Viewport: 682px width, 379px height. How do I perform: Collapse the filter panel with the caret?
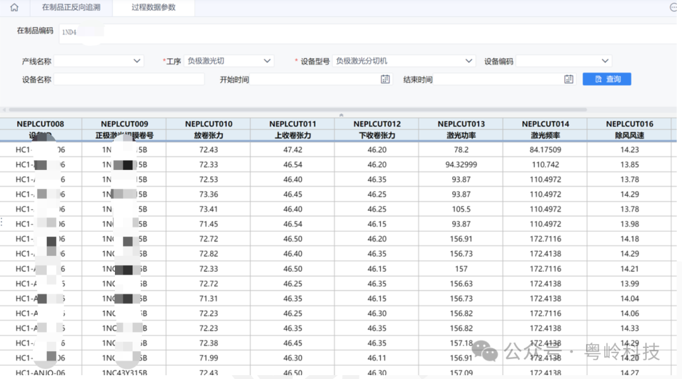click(341, 115)
